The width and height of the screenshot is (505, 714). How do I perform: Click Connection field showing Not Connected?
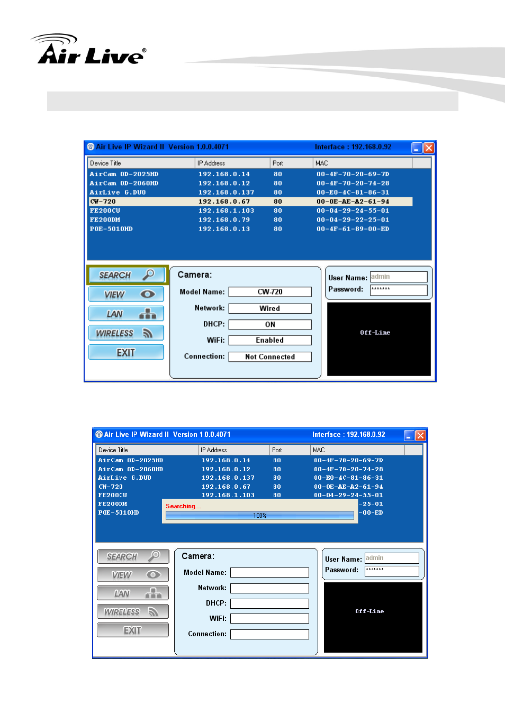point(270,357)
